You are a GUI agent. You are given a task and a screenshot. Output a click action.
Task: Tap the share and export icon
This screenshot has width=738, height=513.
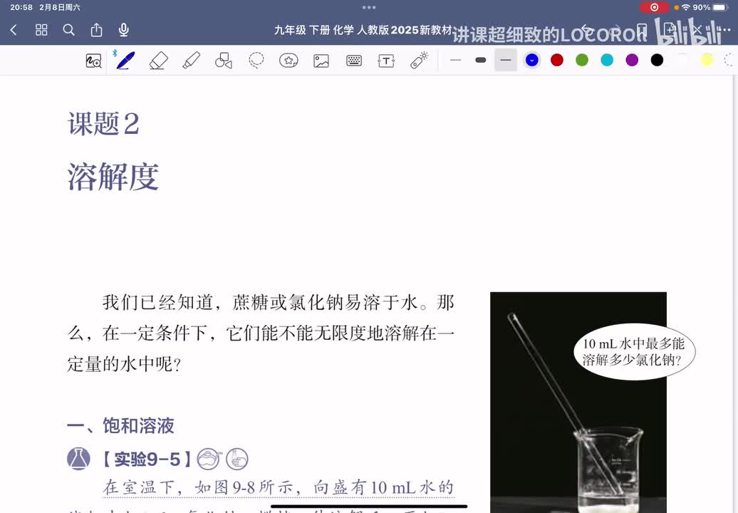[96, 30]
